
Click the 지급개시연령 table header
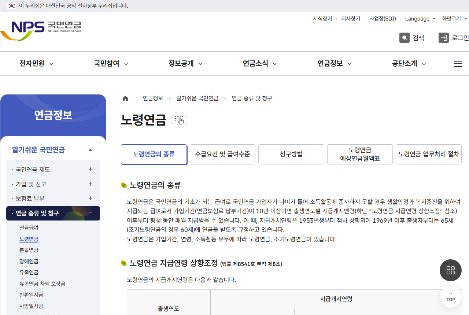tap(336, 299)
